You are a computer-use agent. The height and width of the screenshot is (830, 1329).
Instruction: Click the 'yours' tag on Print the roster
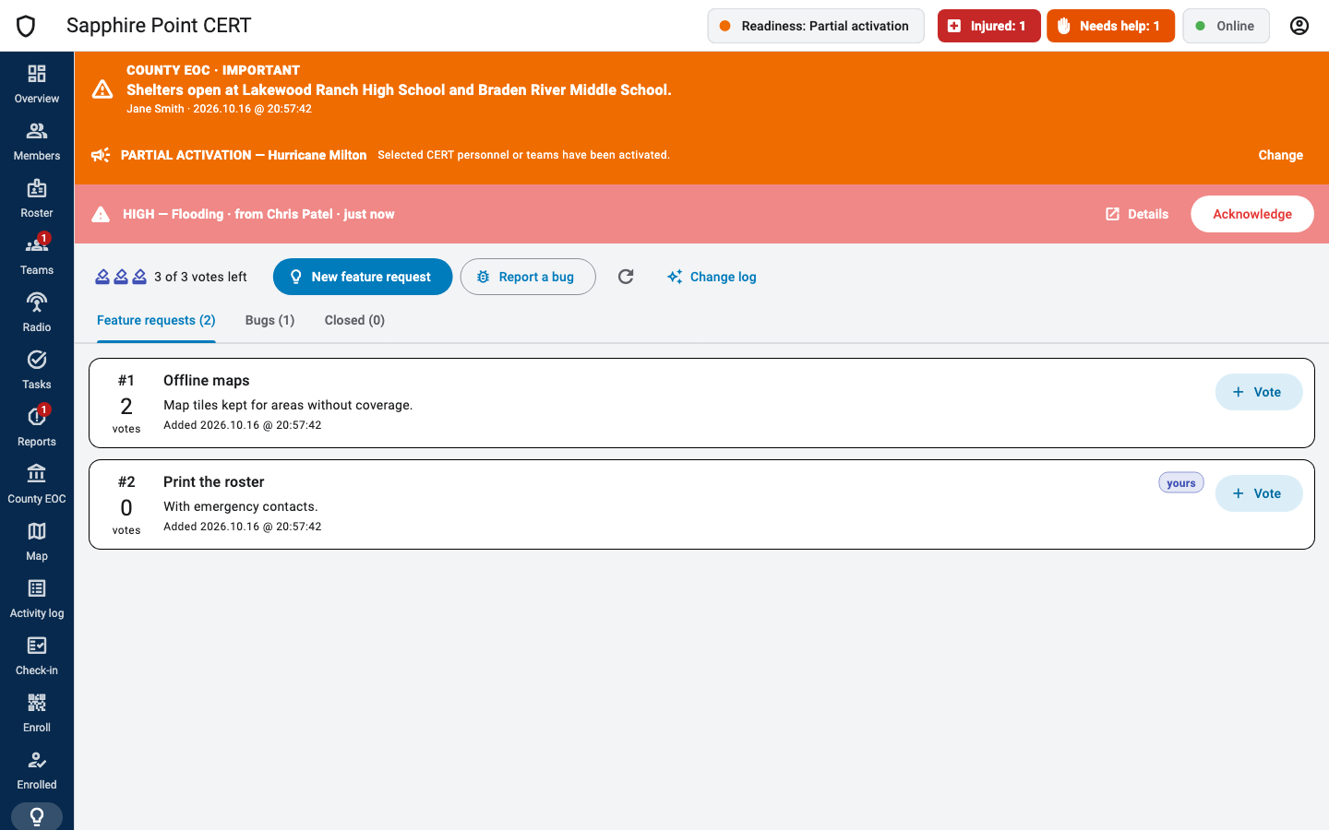[1181, 483]
